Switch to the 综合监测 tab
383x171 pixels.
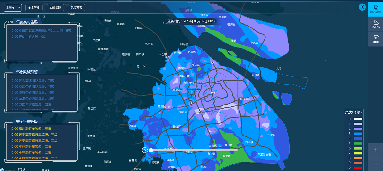(x=375, y=9)
